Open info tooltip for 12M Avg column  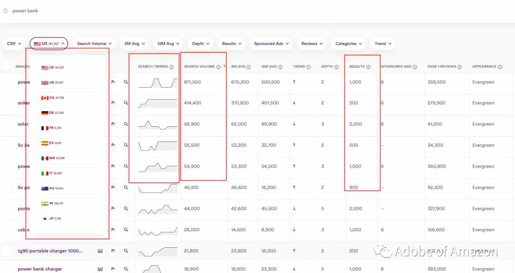280,67
